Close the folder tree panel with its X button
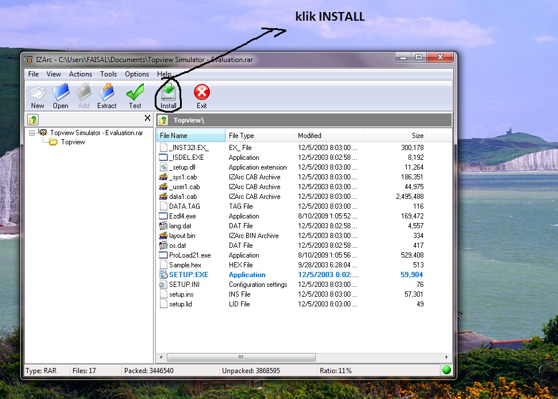 (x=148, y=118)
